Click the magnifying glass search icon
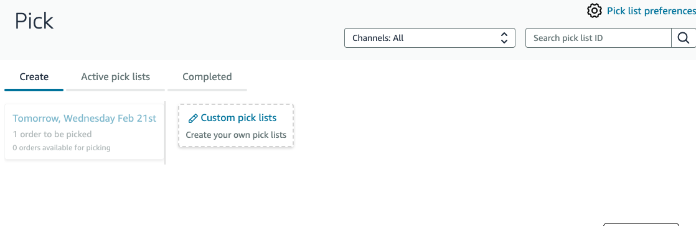Viewport: 696px width, 226px height. coord(683,38)
